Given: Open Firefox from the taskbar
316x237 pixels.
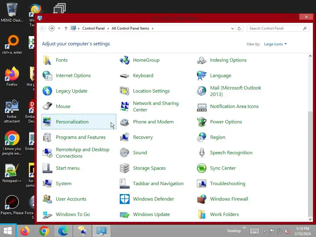Looking at the screenshot, I should coord(25,231).
